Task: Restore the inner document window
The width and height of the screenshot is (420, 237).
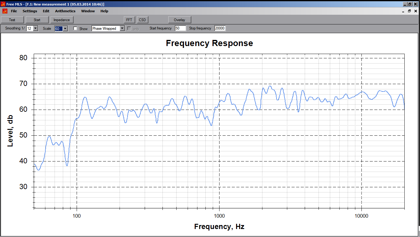Action: 409,11
